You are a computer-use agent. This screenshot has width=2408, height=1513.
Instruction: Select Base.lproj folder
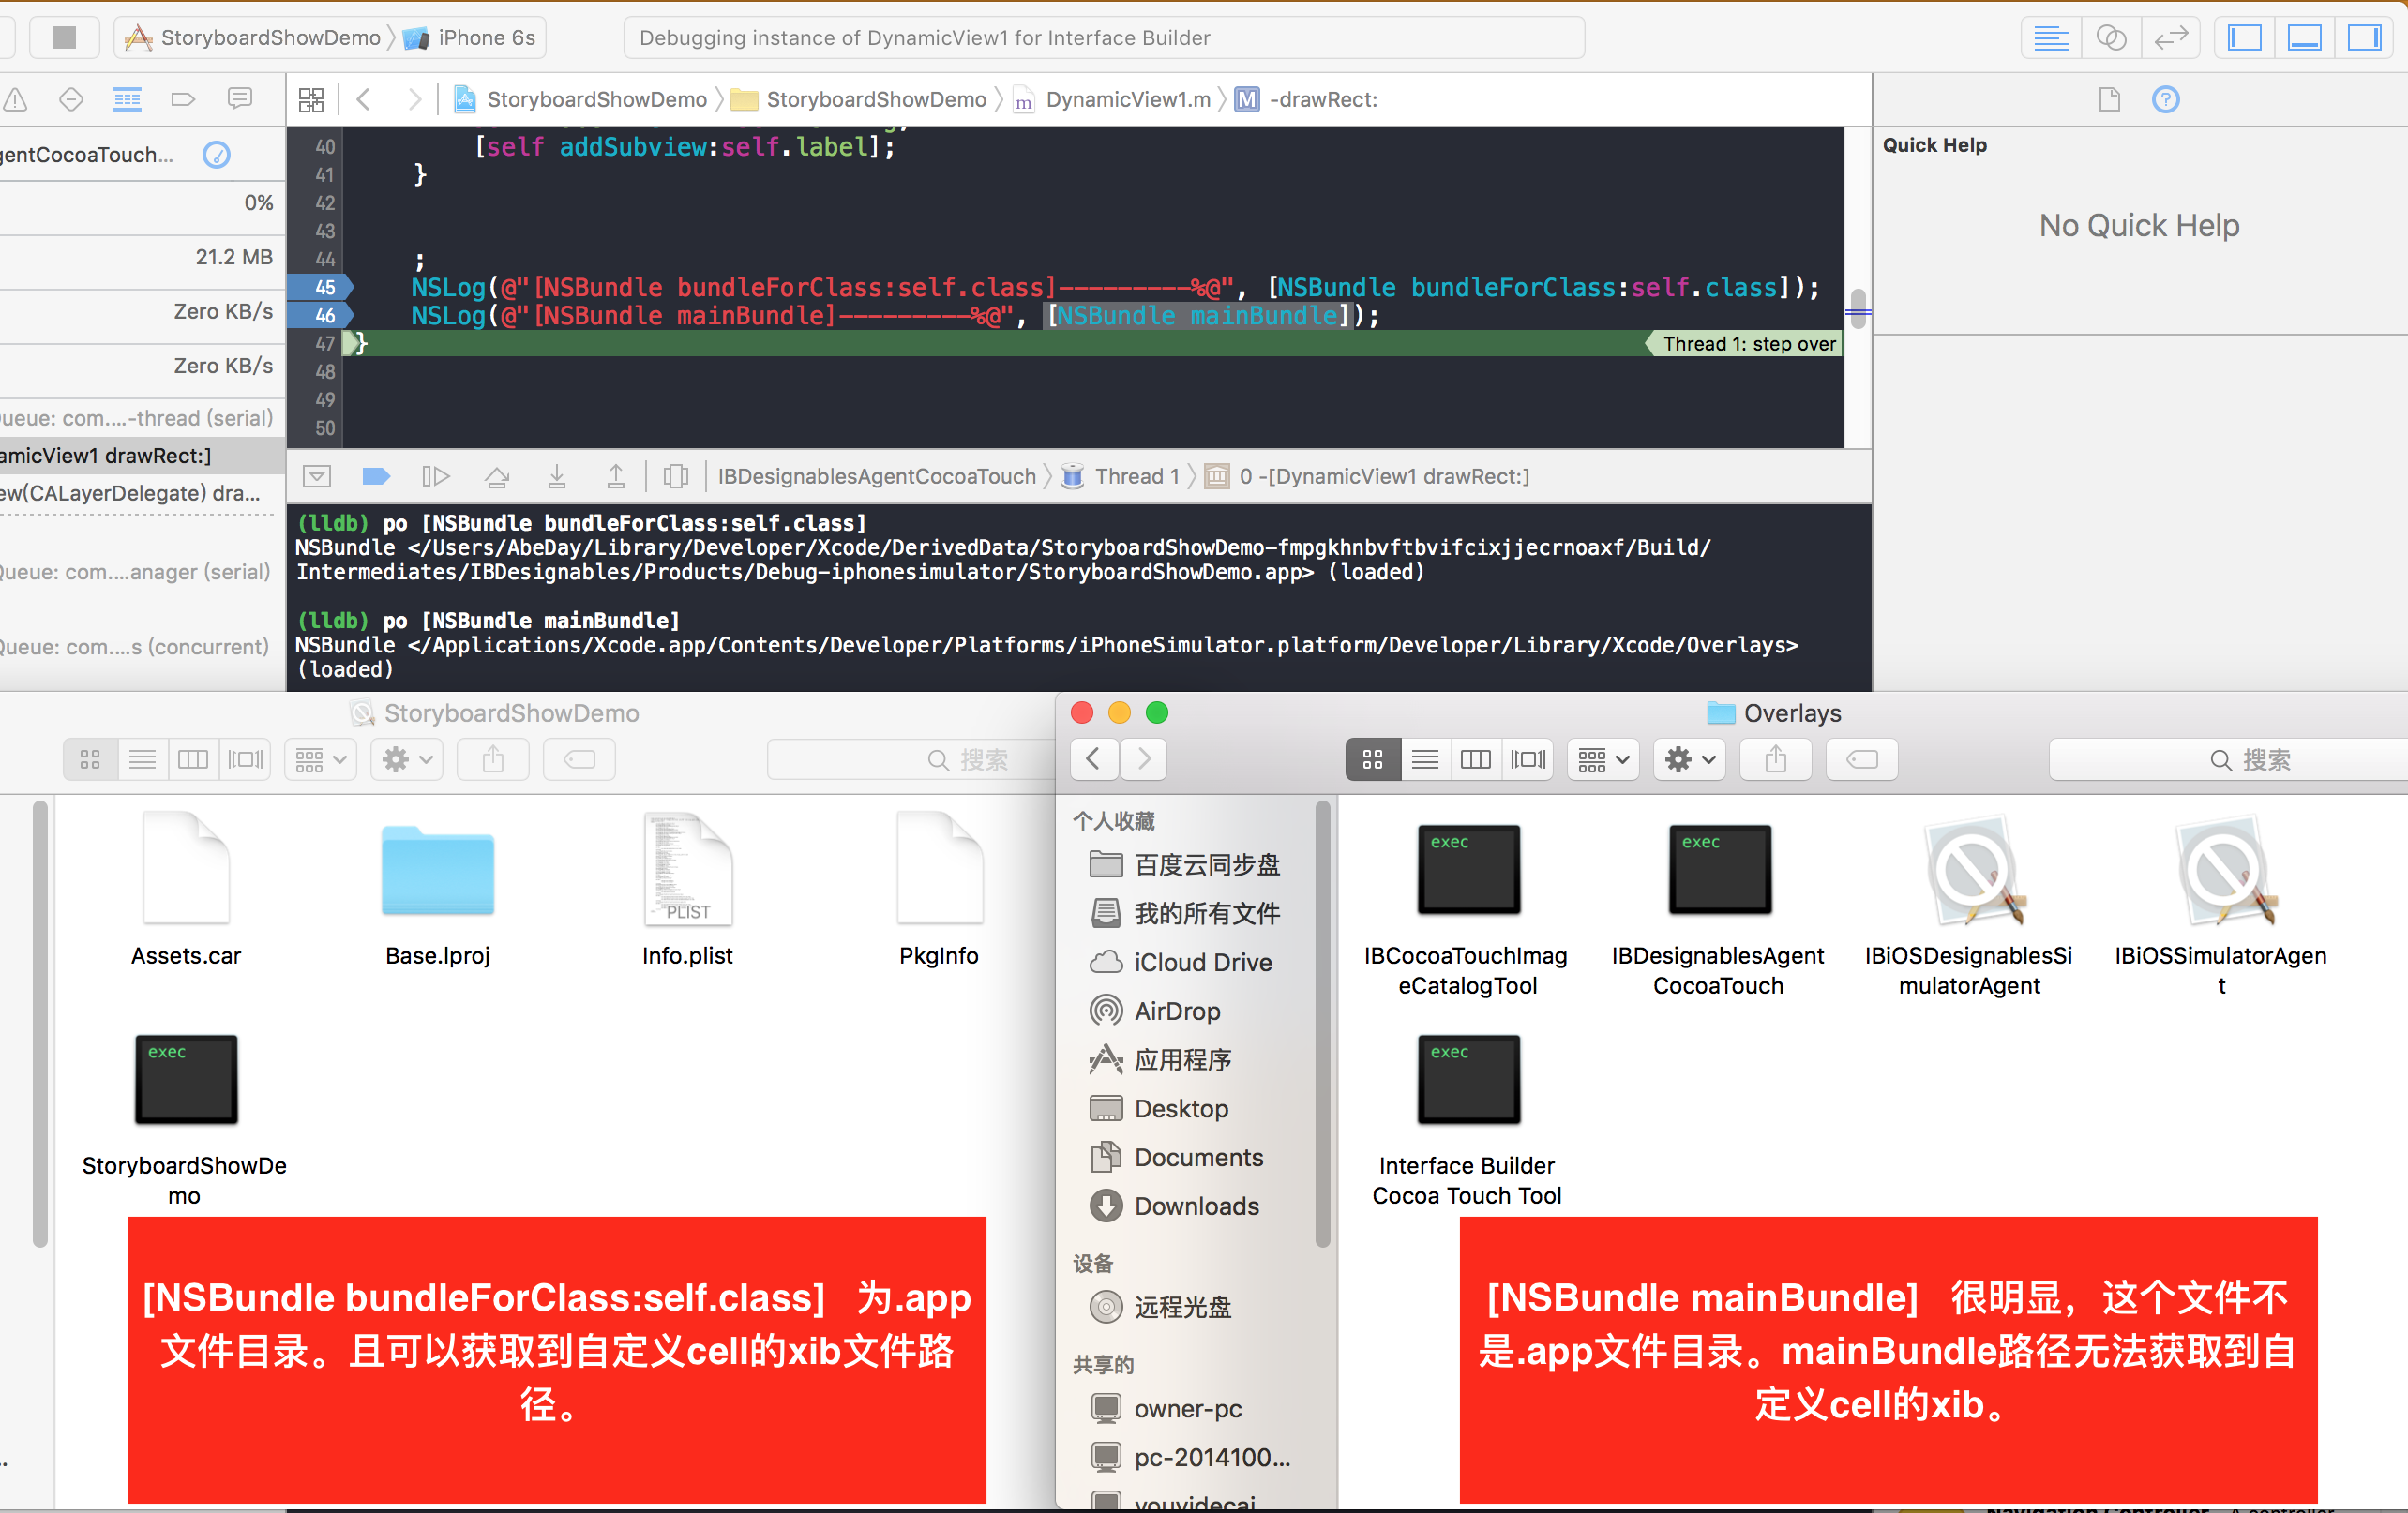coord(437,888)
